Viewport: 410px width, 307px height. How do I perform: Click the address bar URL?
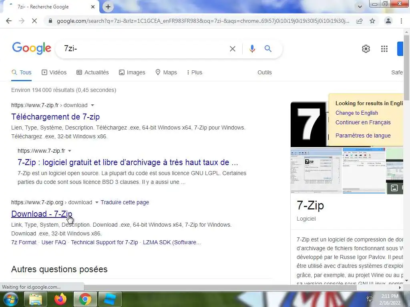pyautogui.click(x=203, y=21)
